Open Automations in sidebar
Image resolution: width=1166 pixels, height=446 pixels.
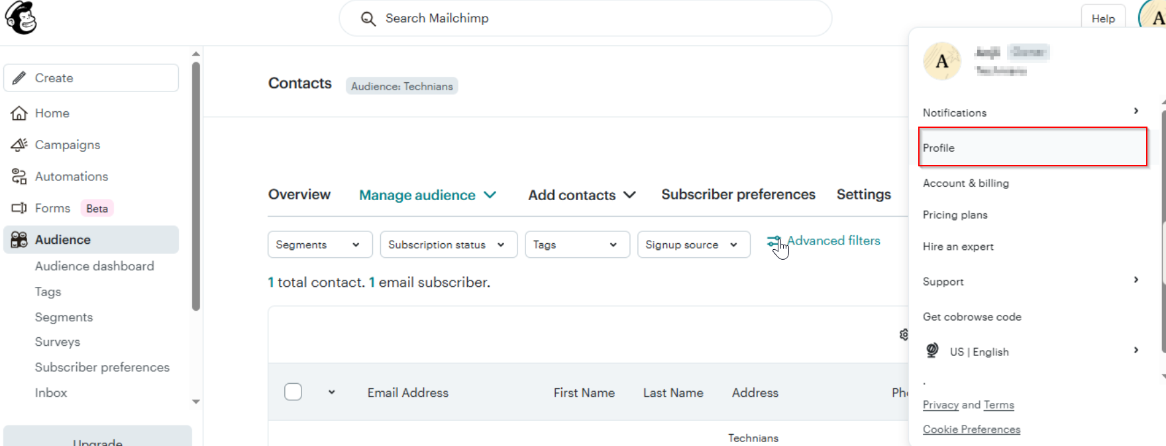72,176
